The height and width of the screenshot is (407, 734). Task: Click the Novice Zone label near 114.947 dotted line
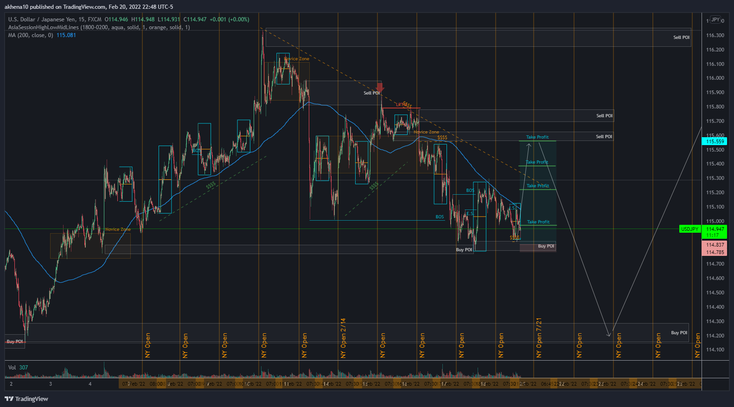[x=118, y=229]
